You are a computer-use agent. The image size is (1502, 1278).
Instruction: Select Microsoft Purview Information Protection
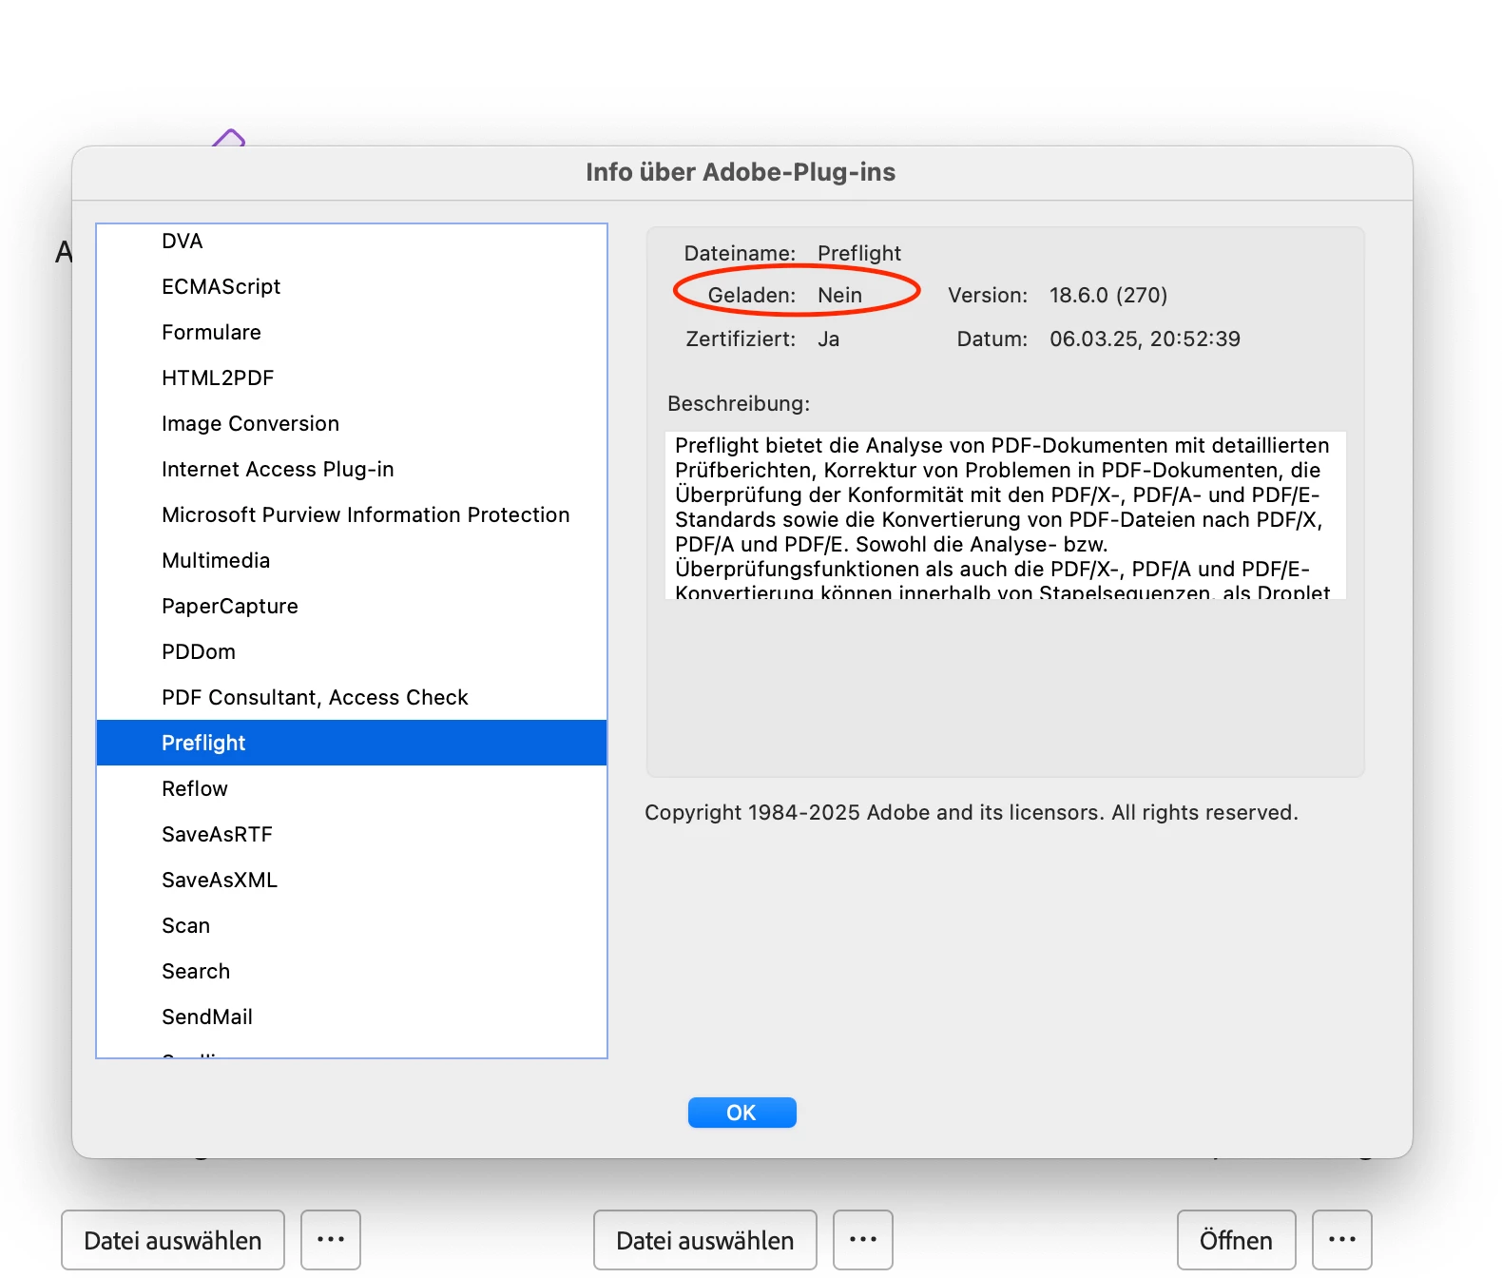coord(351,514)
